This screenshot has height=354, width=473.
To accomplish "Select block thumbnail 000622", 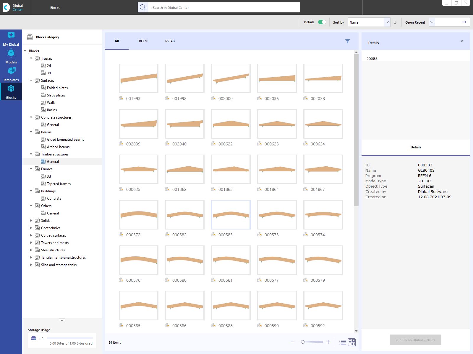I will click(x=231, y=124).
